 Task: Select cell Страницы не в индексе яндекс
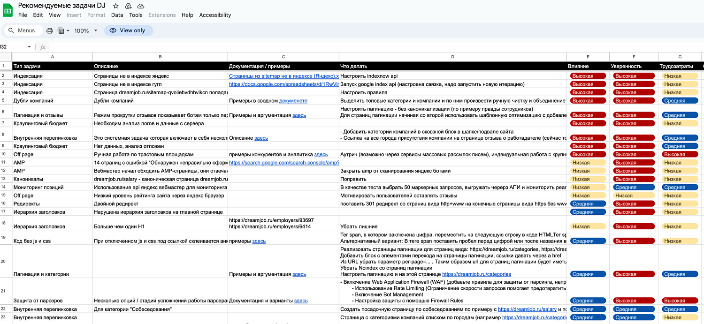(x=160, y=76)
